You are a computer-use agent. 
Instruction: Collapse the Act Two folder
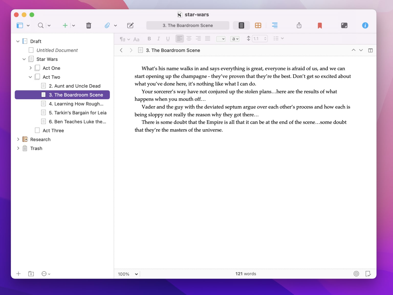coord(30,77)
